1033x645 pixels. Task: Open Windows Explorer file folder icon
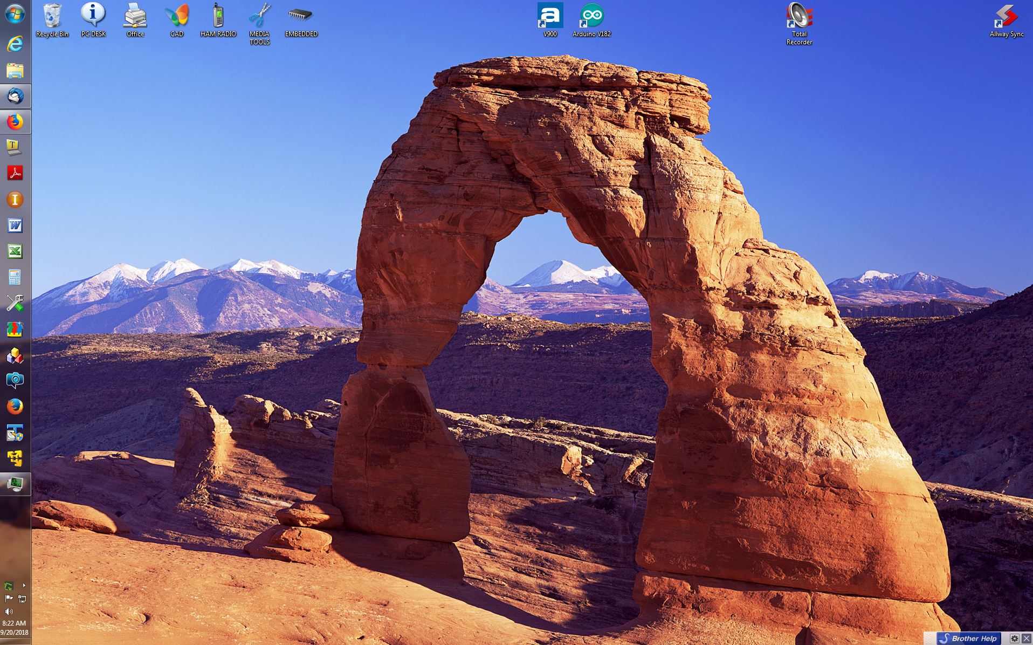coord(15,71)
